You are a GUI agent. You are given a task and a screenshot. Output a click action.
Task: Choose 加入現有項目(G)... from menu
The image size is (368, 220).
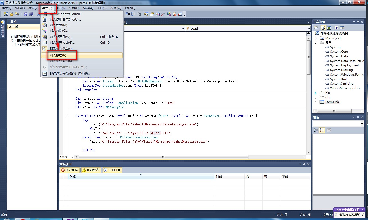click(x=82, y=43)
